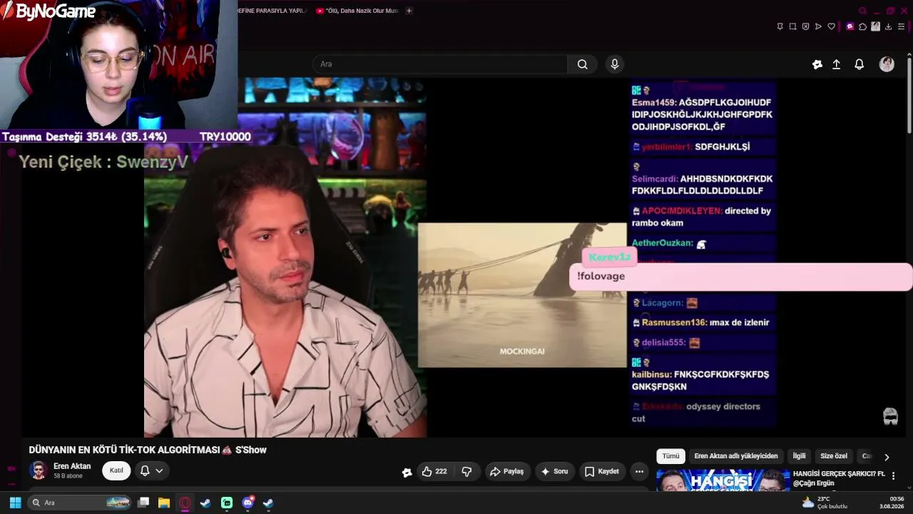Click the Kaydet save button

tap(601, 471)
